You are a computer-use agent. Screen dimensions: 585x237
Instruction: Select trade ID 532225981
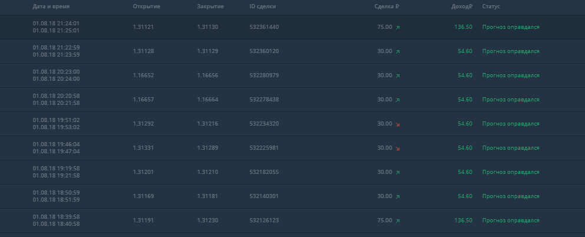[x=264, y=148]
